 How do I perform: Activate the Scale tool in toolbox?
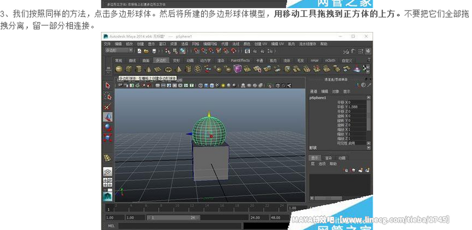[108, 138]
